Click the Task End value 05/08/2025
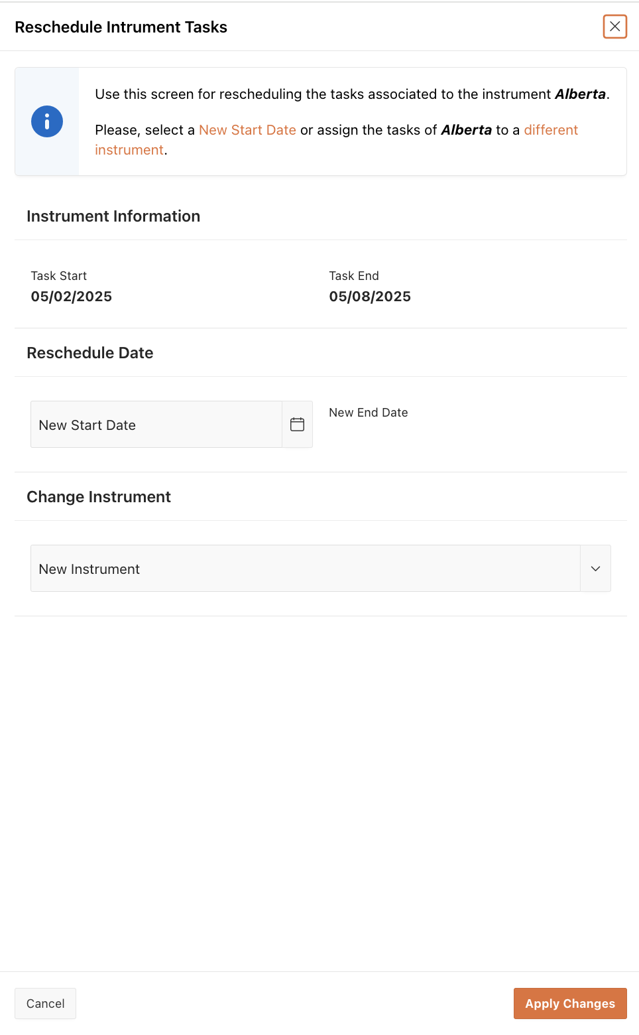Image resolution: width=639 pixels, height=1035 pixels. click(x=370, y=297)
